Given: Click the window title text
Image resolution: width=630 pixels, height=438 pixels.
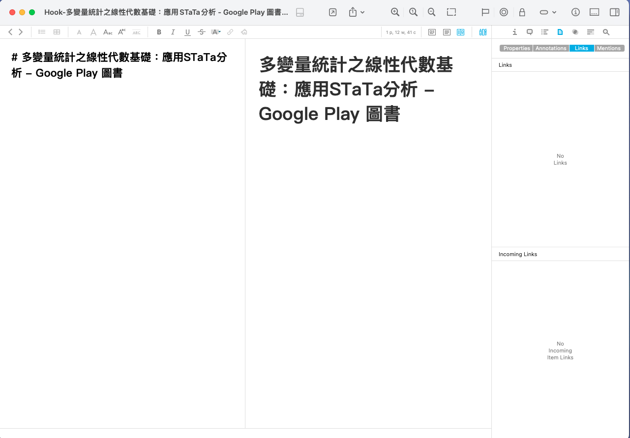Looking at the screenshot, I should tap(166, 12).
